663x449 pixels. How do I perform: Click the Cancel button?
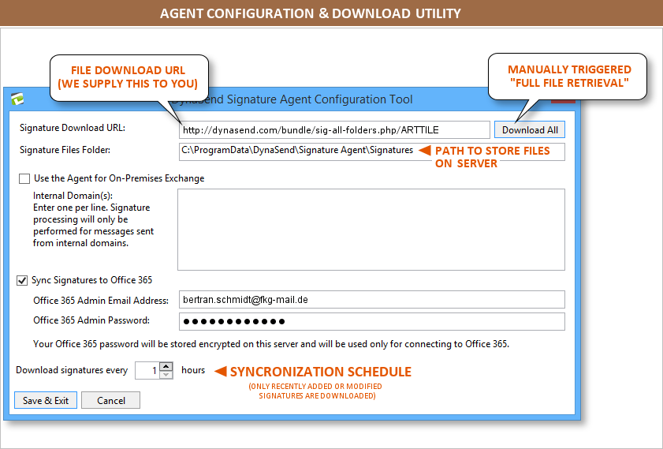coord(111,400)
